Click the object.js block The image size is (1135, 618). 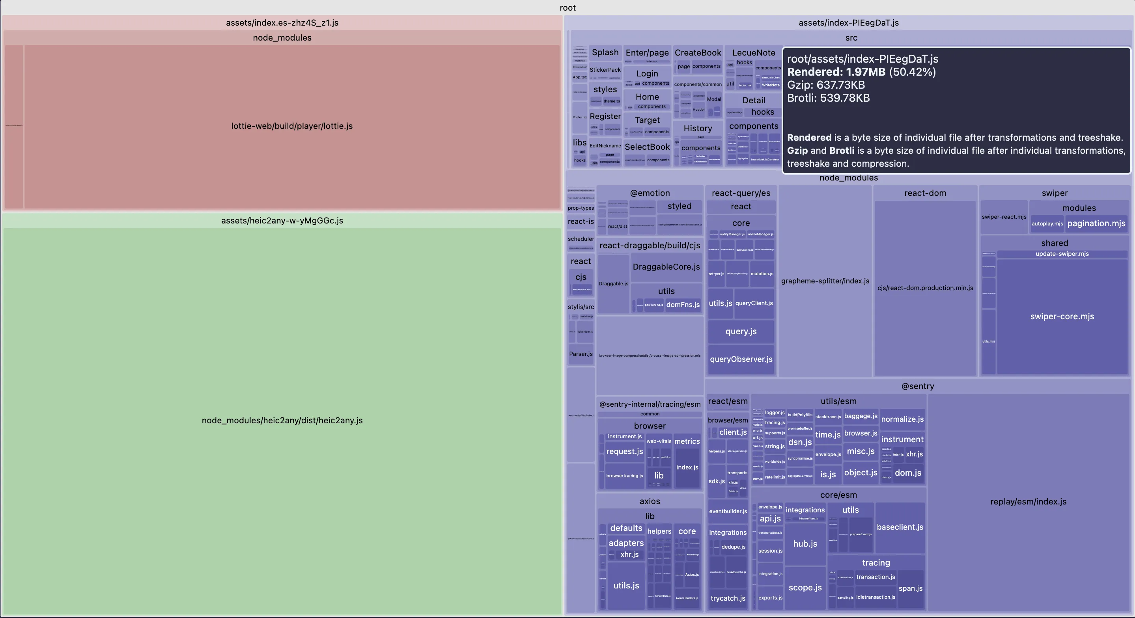(x=861, y=473)
